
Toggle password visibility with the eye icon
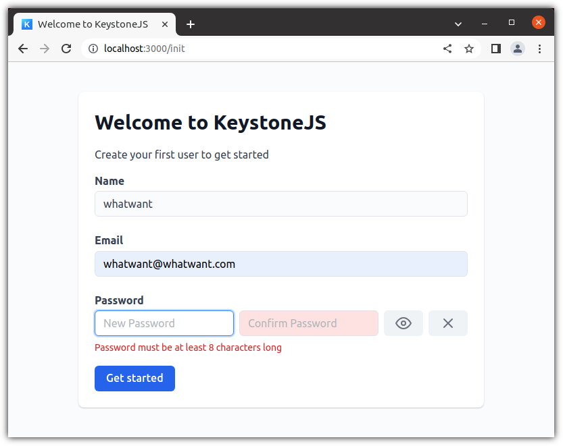(x=403, y=323)
